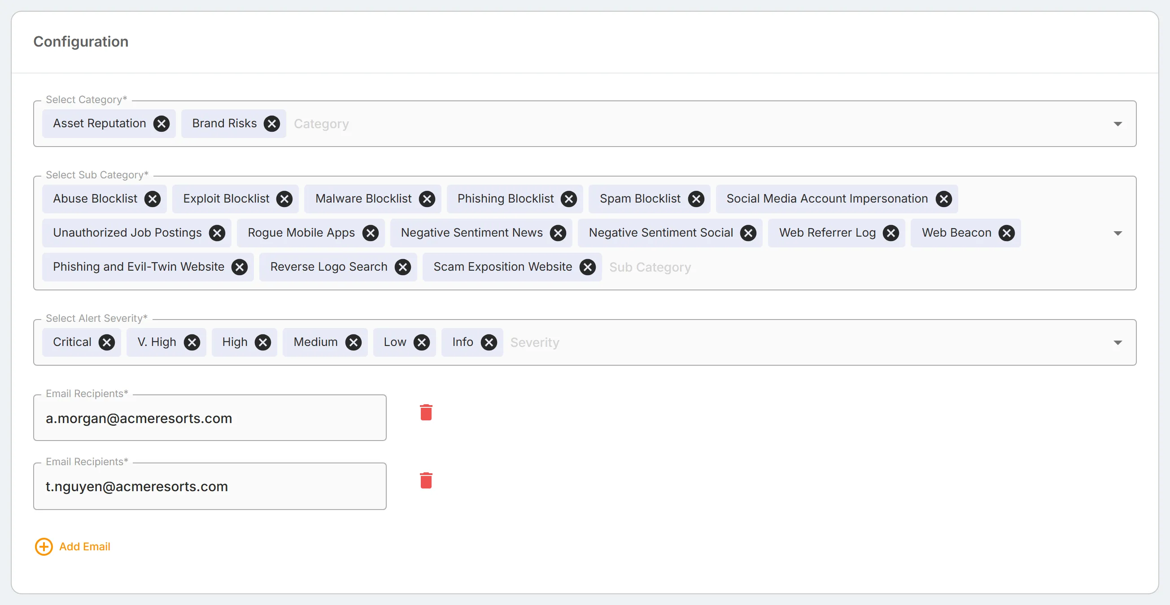Edit the t.nguyen@acmeresorts.com email field

click(210, 486)
